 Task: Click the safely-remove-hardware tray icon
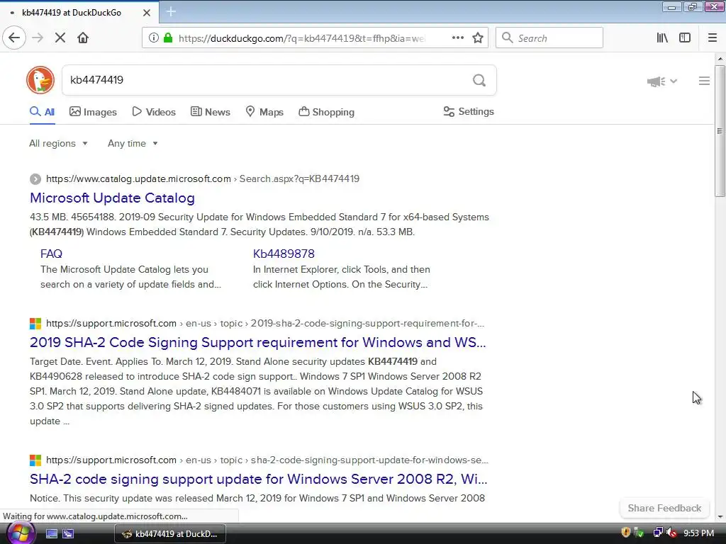639,533
